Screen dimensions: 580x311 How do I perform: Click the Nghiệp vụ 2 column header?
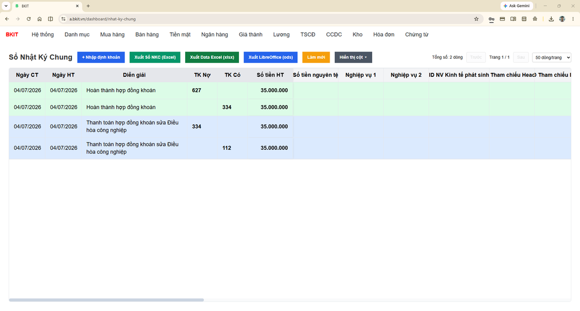(x=406, y=75)
